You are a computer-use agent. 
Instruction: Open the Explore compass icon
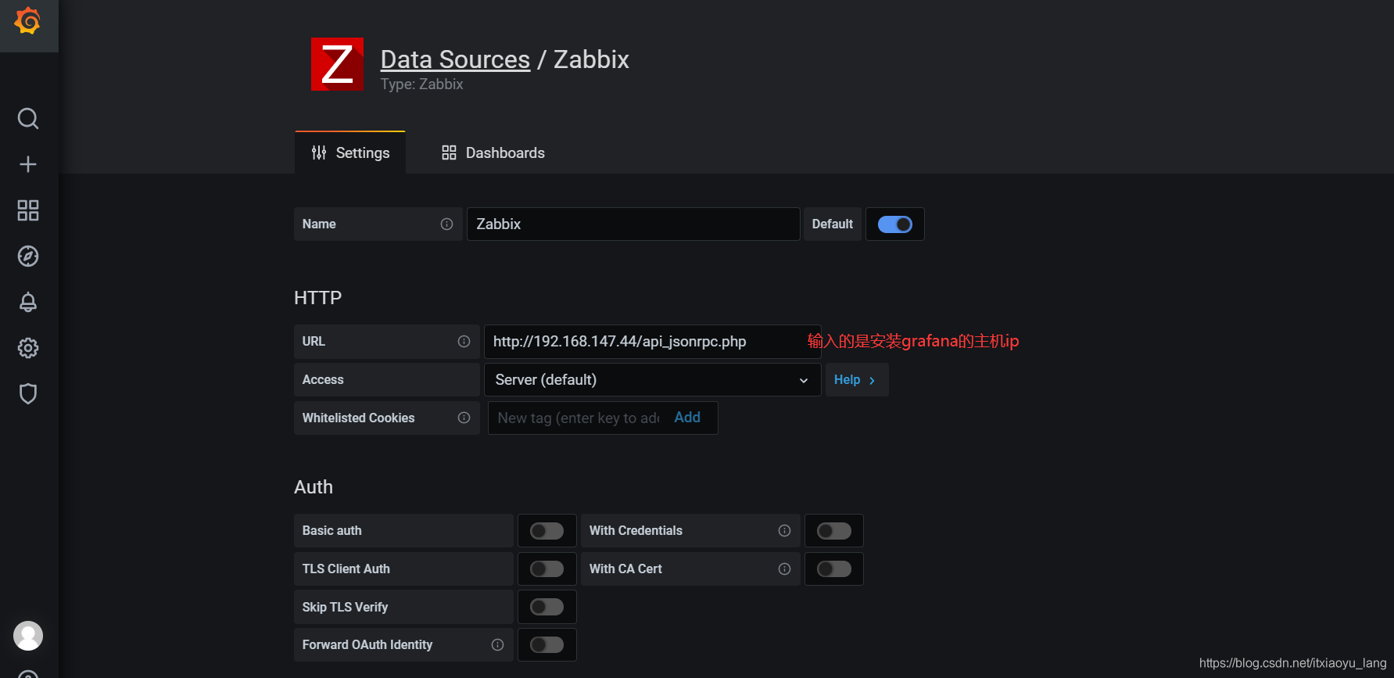click(28, 256)
